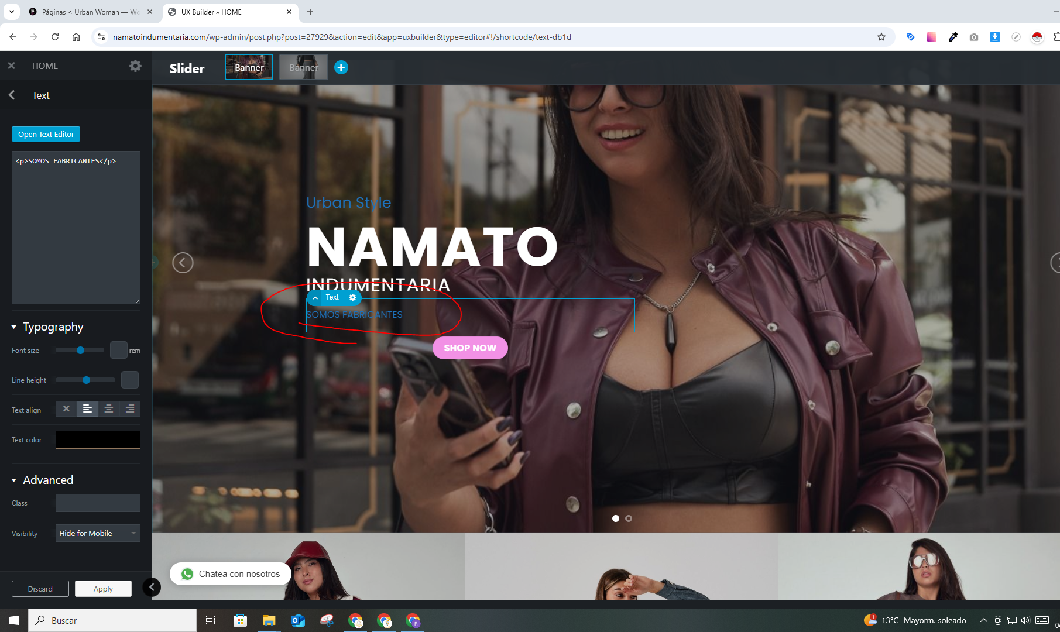Select the Urban Style heading on canvas
The width and height of the screenshot is (1060, 632).
[348, 202]
